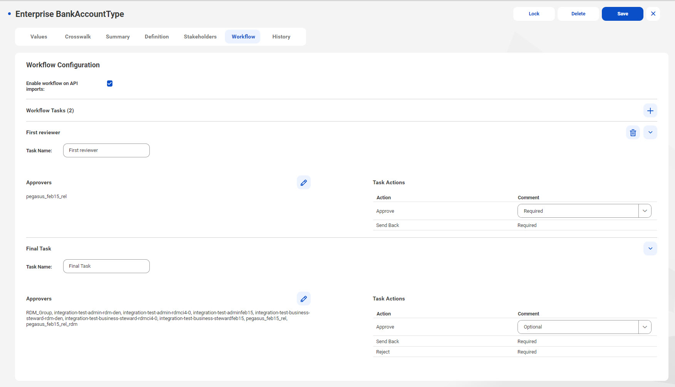675x387 pixels.
Task: Click the Lock button
Action: point(534,14)
